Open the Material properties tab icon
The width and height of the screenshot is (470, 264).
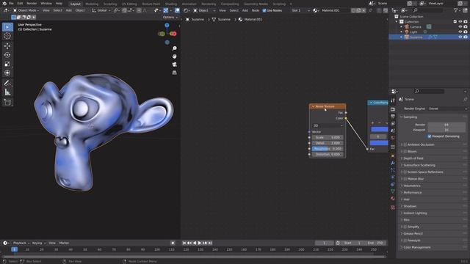click(x=393, y=199)
